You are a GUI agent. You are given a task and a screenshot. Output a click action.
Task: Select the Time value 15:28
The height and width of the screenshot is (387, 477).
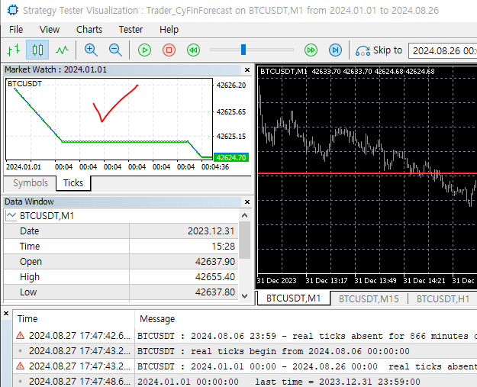[x=224, y=247]
